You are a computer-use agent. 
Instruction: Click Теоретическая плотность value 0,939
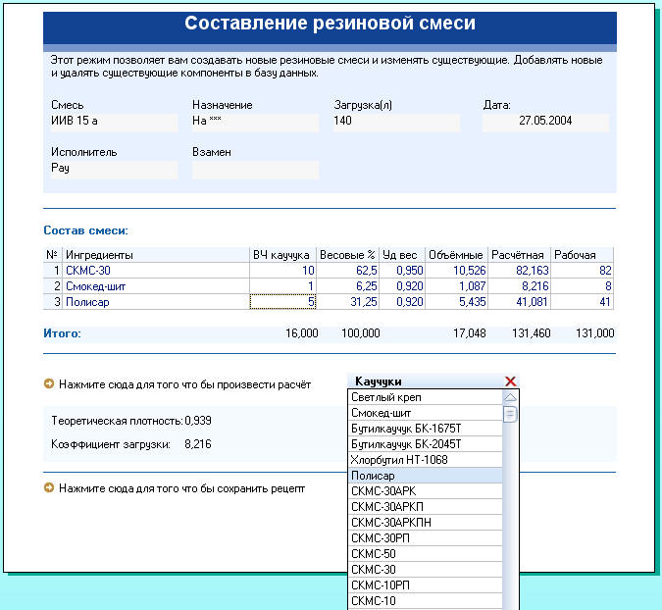[198, 421]
